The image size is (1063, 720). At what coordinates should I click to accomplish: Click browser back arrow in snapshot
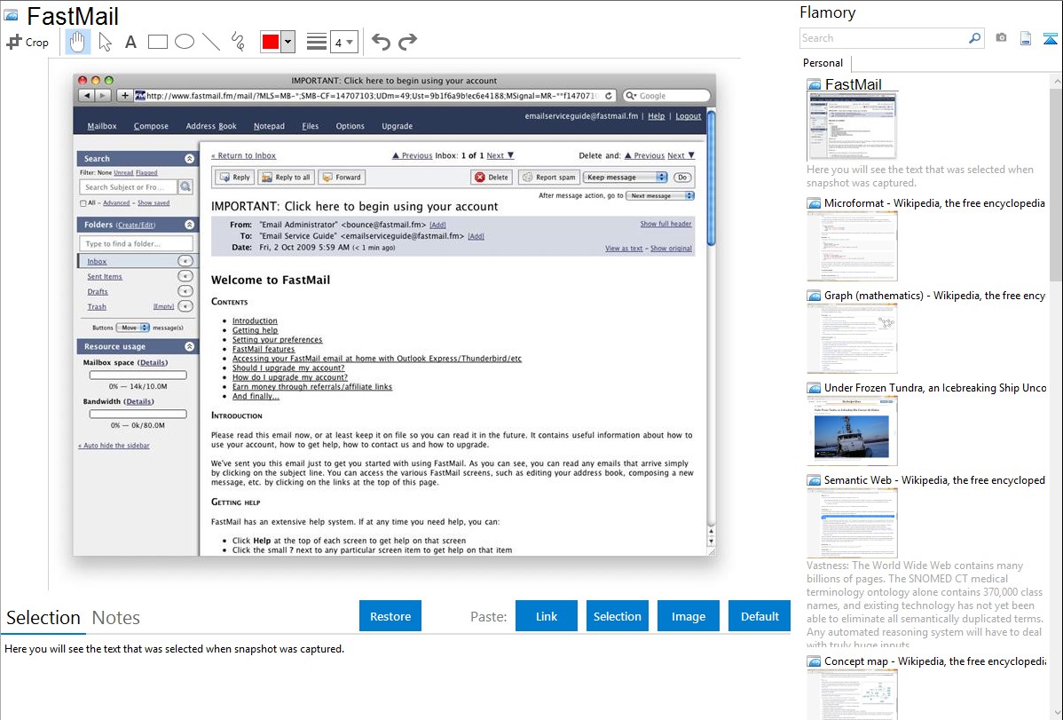[87, 96]
